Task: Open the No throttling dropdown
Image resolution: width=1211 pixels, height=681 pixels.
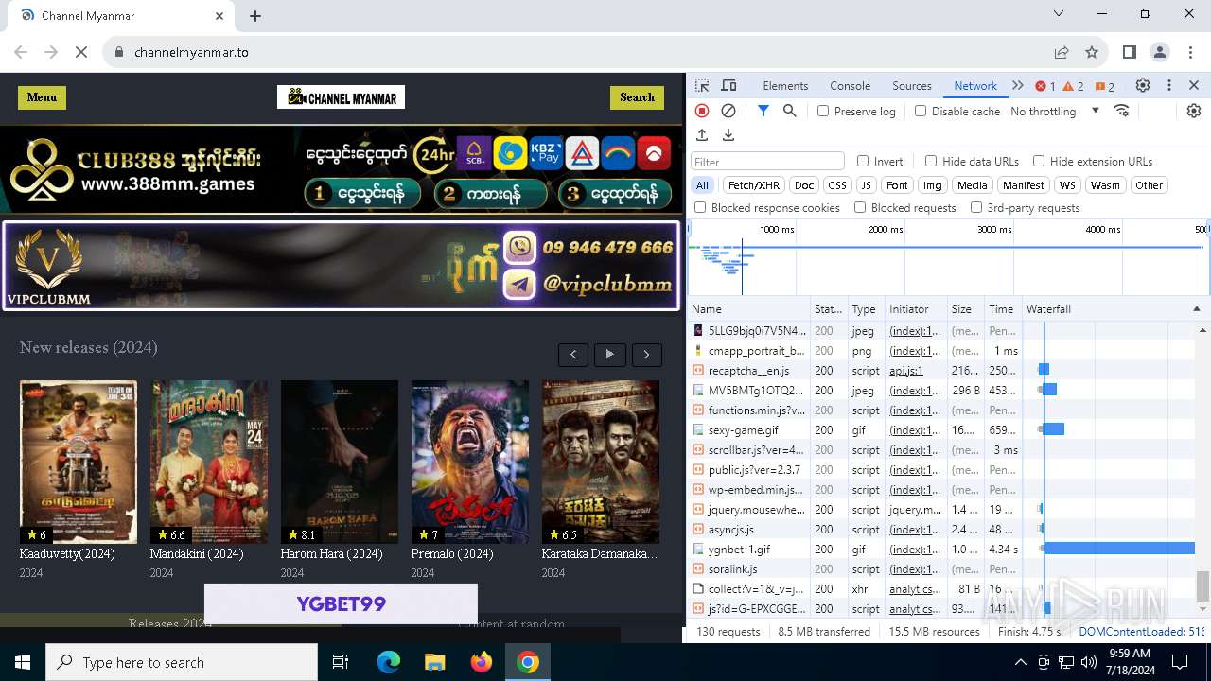Action: 1055,111
